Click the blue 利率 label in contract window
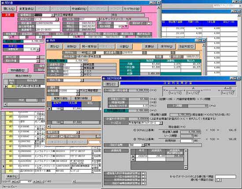 tap(13, 46)
